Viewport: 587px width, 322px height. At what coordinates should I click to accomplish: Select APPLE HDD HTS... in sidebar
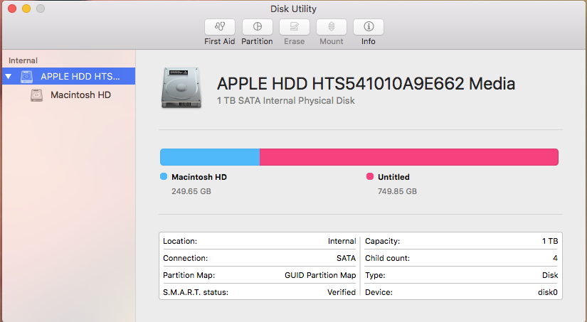pos(68,76)
